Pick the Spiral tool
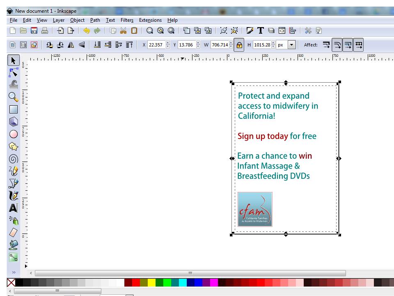 click(13, 159)
